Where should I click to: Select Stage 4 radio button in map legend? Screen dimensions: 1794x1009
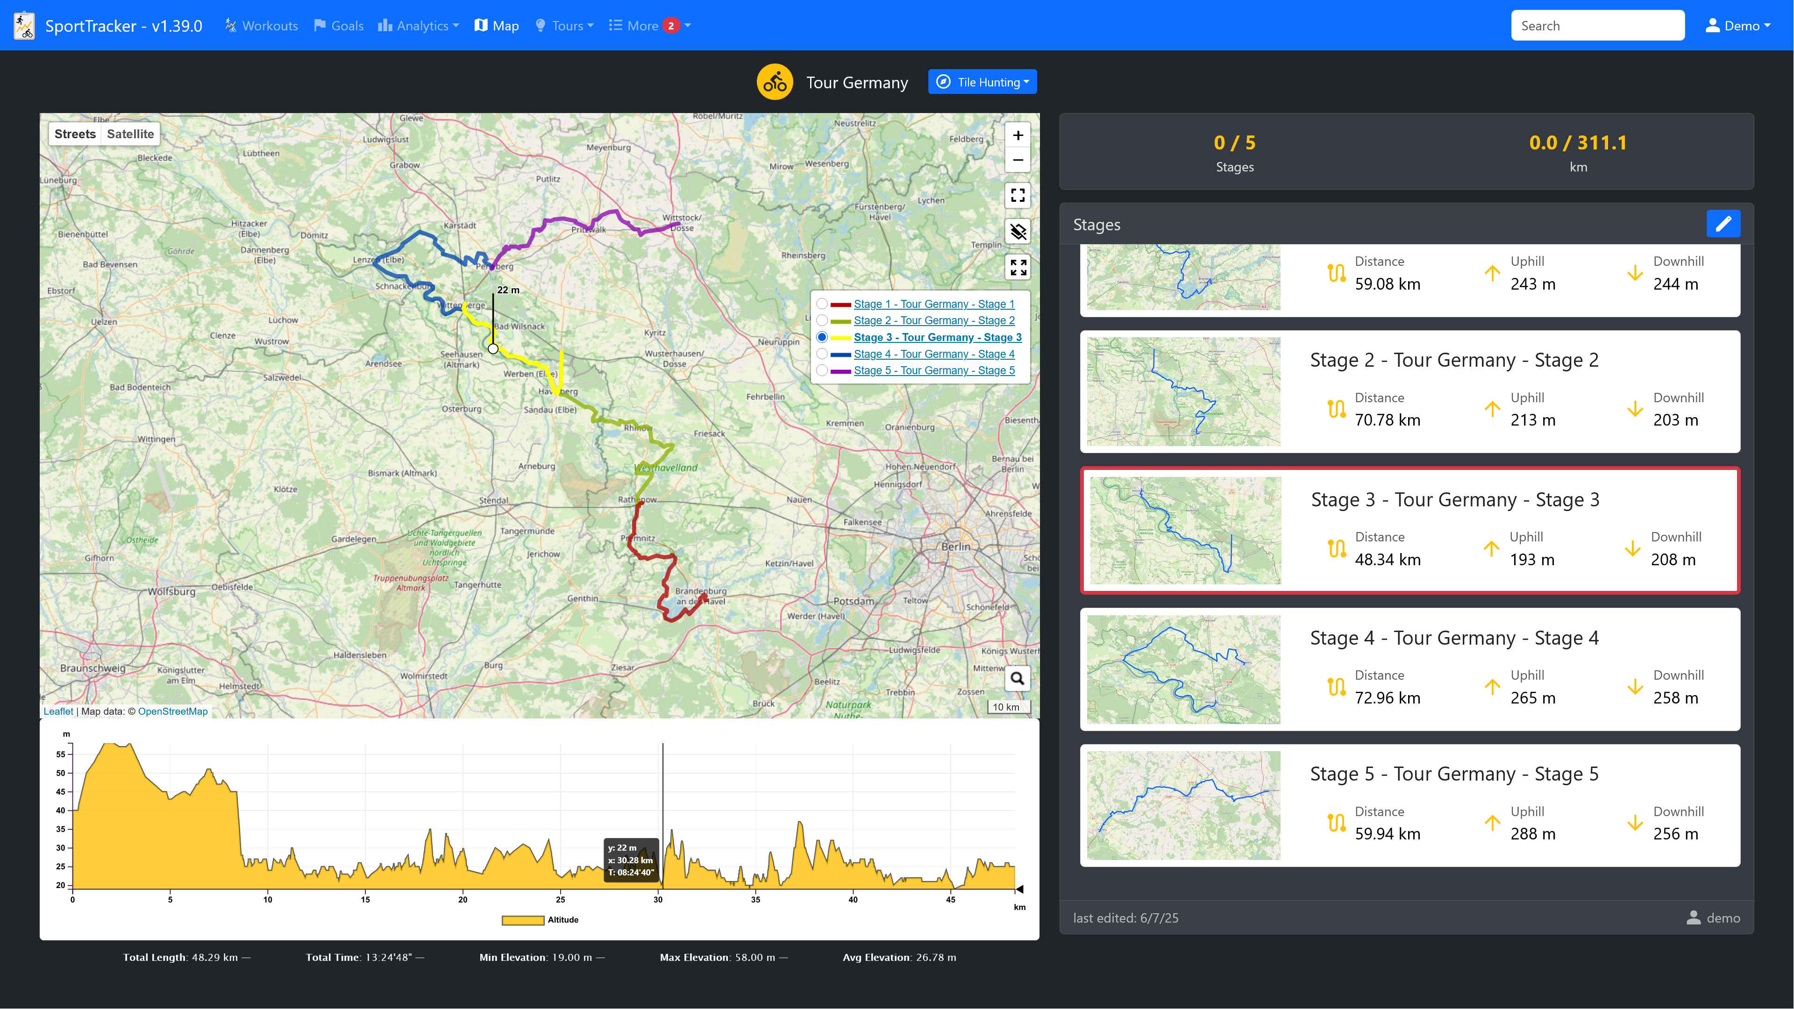[822, 354]
